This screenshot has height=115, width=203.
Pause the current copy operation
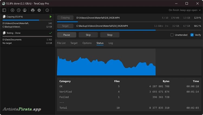67,35
